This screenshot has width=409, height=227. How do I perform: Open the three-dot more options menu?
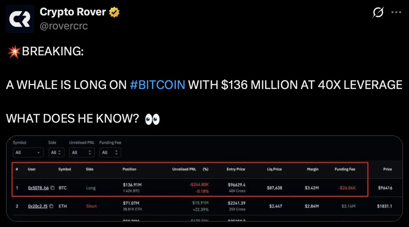tap(396, 12)
